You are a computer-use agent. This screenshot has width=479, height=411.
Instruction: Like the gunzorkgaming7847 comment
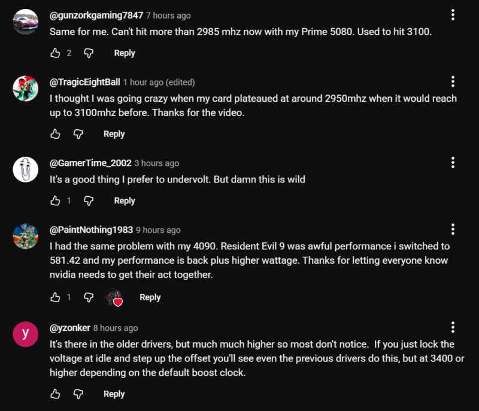(x=56, y=53)
